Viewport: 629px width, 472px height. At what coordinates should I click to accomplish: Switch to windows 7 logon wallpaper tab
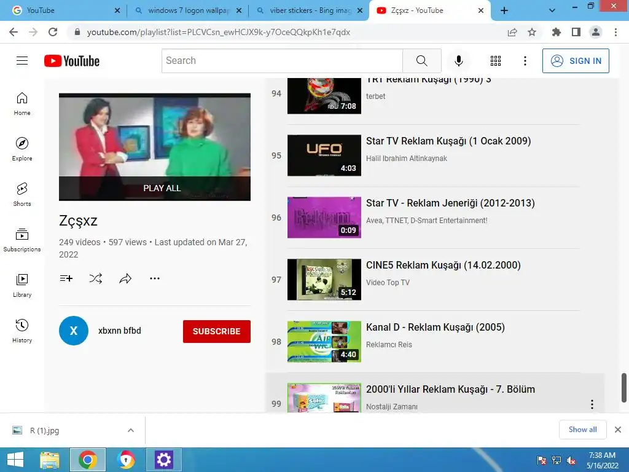(x=187, y=10)
